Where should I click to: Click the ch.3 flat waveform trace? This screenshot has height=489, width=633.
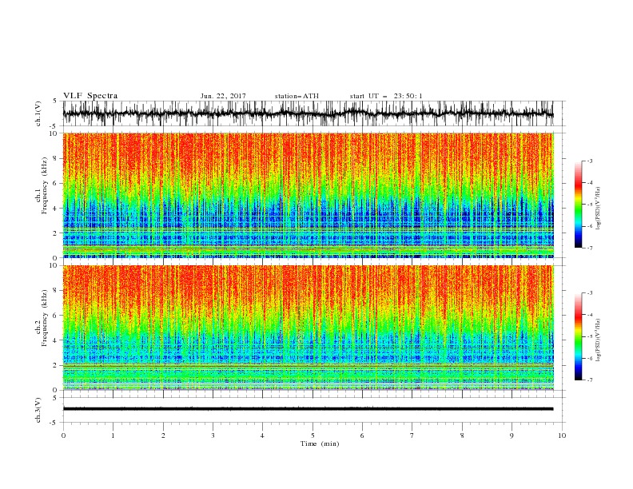[308, 409]
